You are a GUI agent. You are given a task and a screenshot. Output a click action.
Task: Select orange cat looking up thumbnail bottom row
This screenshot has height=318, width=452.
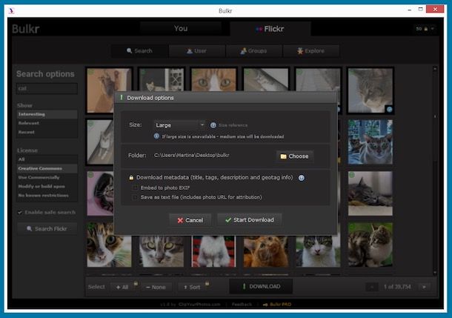pos(266,251)
